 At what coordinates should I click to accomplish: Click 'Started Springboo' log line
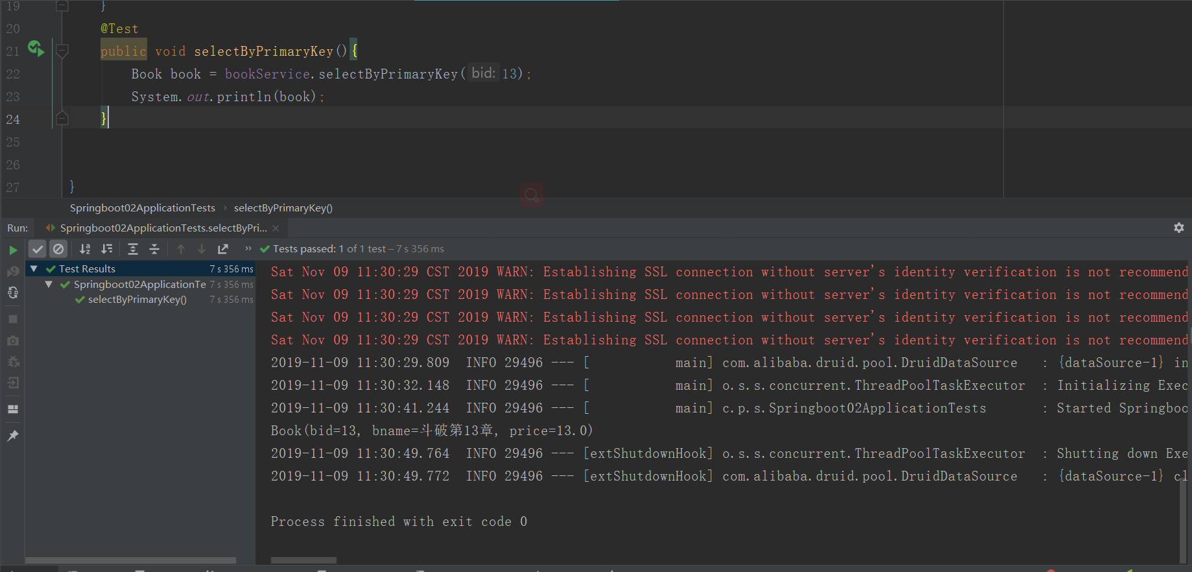(729, 408)
